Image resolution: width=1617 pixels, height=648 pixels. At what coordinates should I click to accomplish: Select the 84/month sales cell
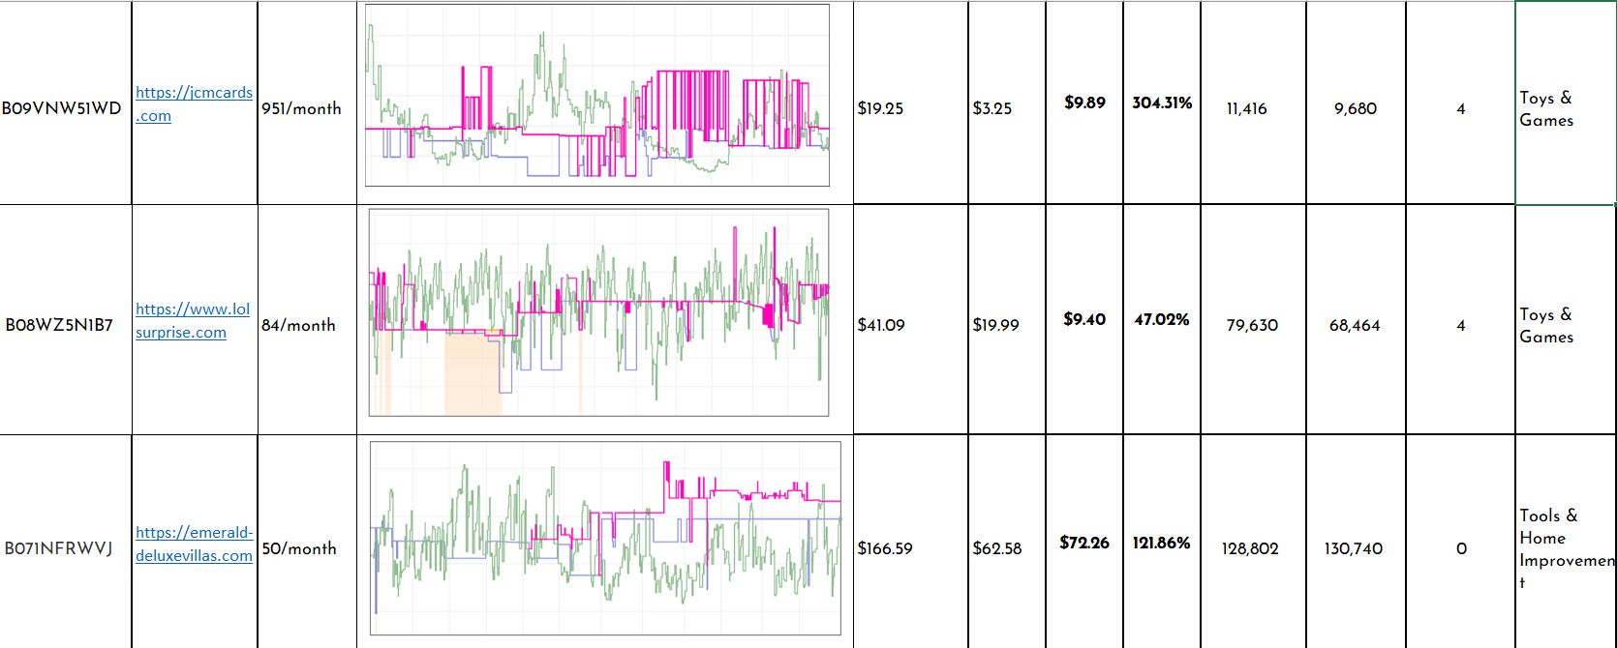tap(307, 320)
